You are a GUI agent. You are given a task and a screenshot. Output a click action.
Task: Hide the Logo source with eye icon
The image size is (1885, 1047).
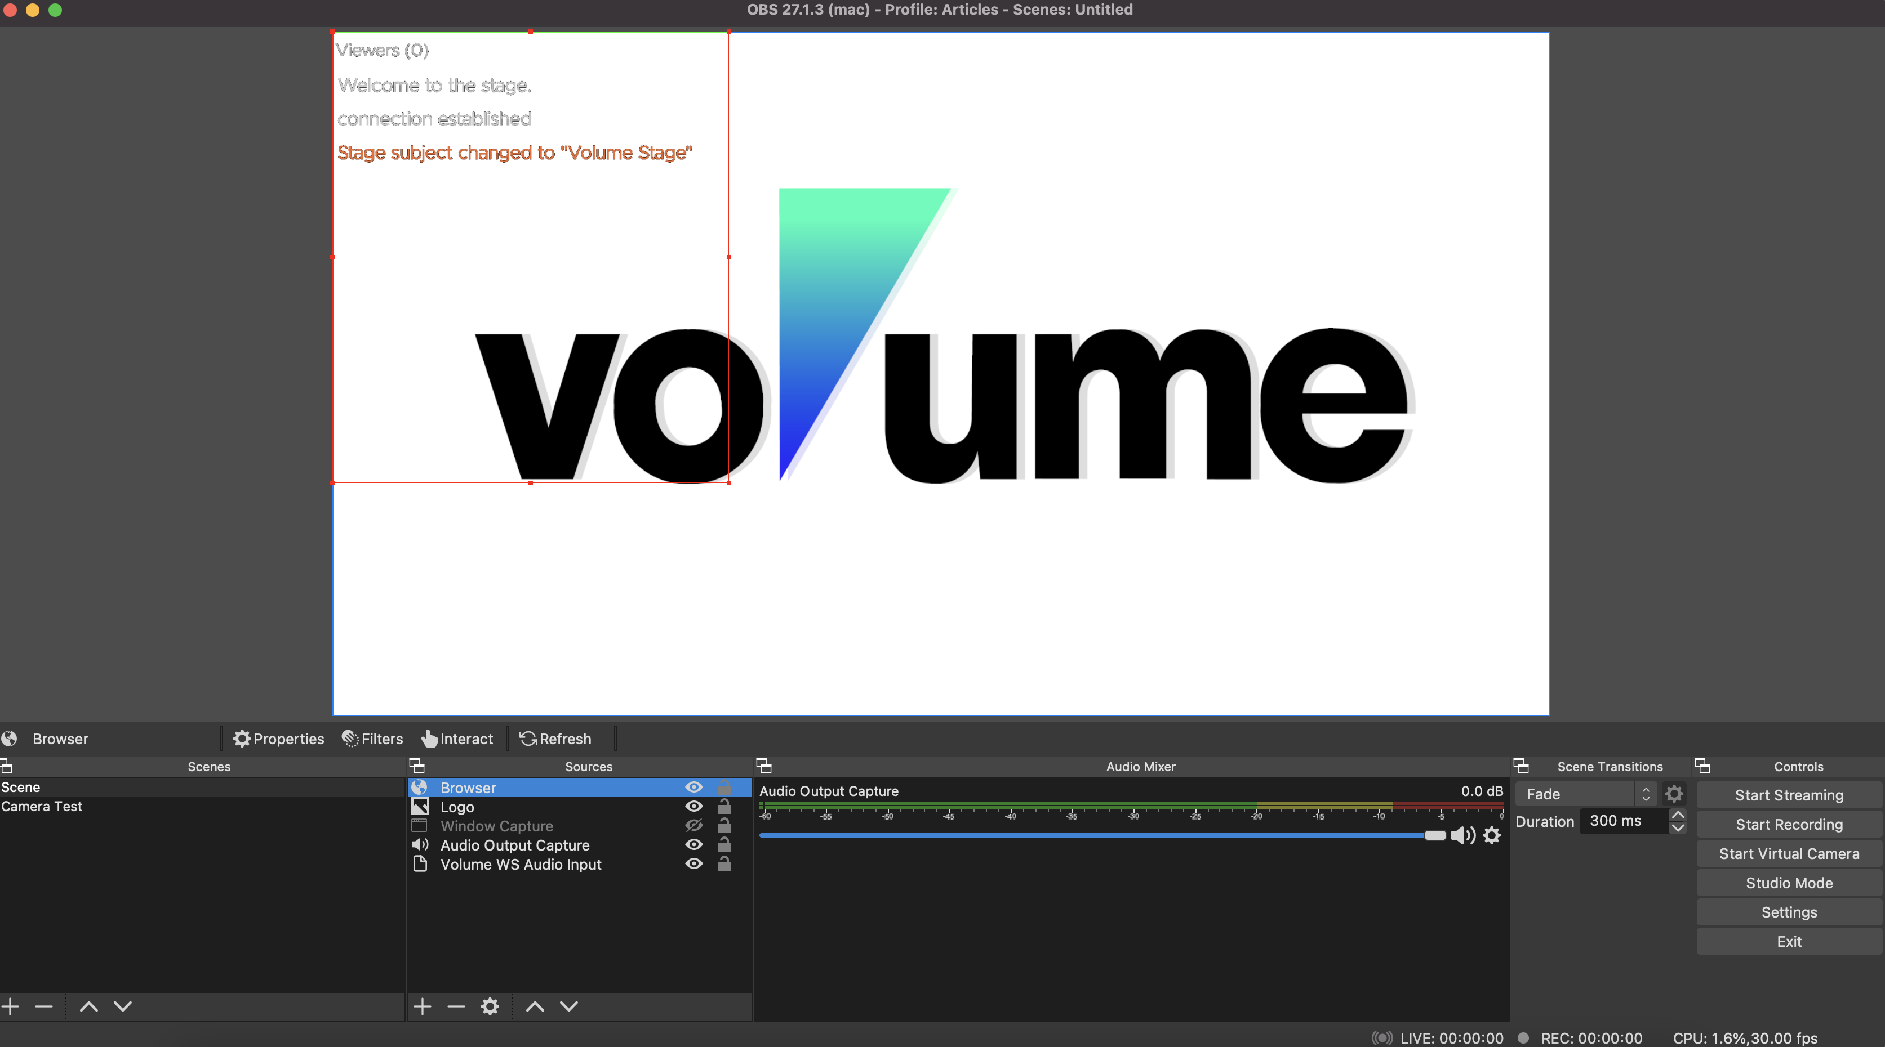(693, 806)
